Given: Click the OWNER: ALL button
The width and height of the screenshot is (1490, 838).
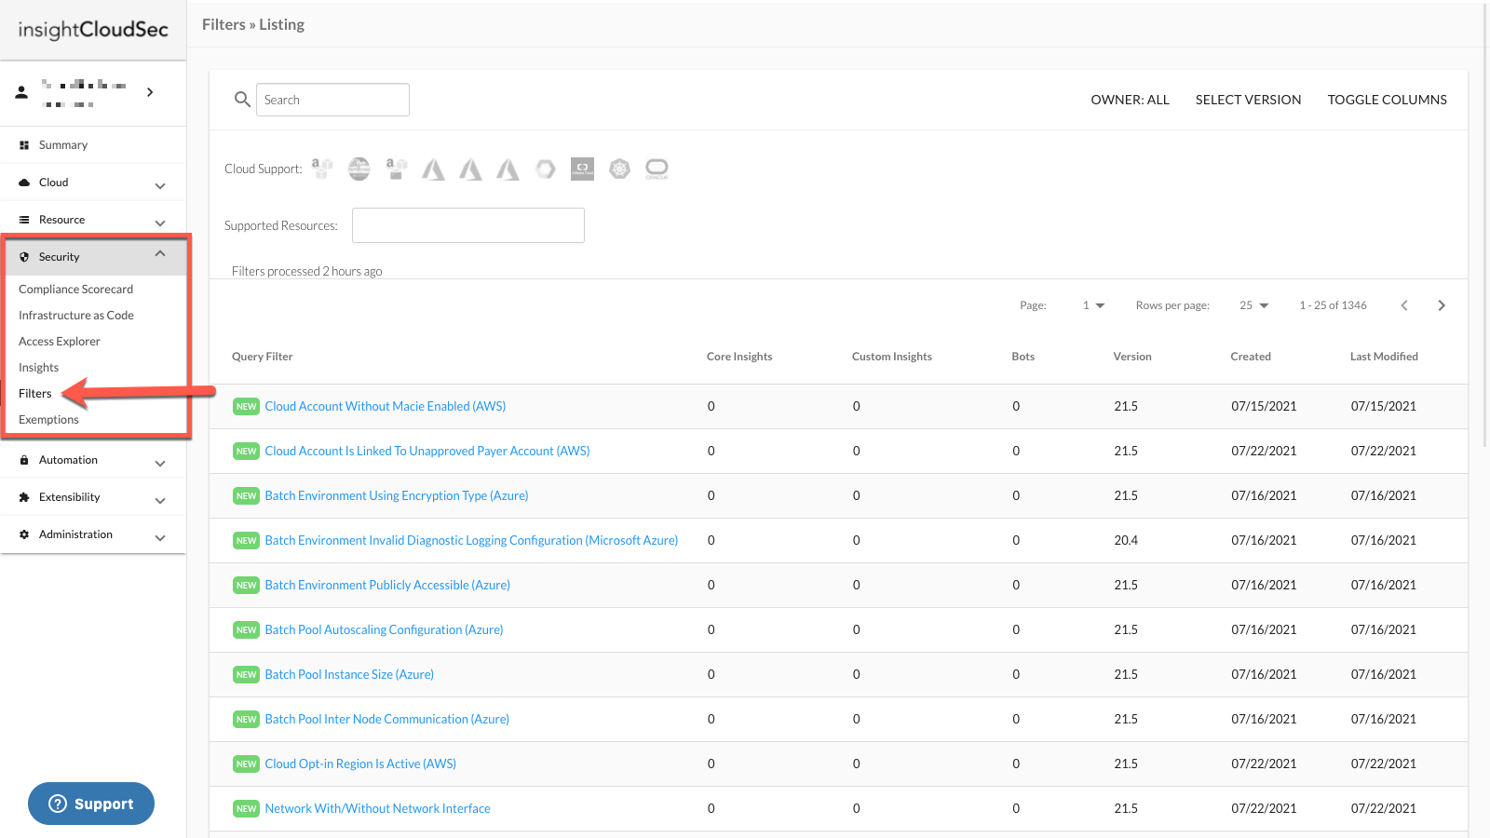Looking at the screenshot, I should coord(1130,100).
